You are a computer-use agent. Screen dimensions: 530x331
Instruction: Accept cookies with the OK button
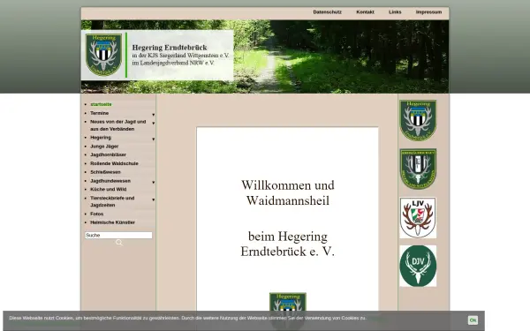click(x=473, y=320)
